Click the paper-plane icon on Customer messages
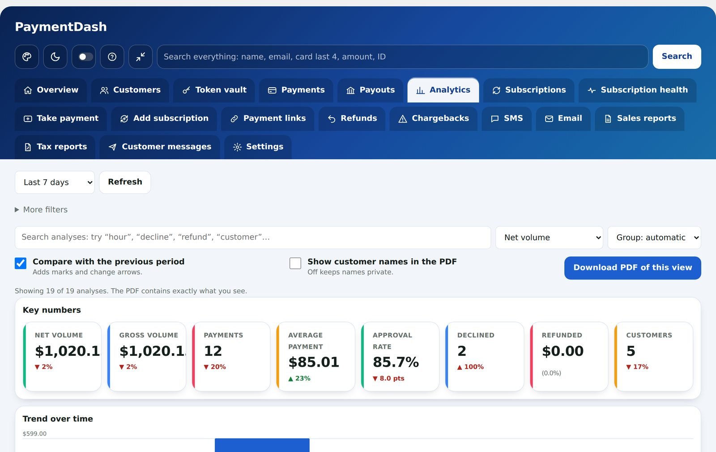Screen dimensions: 716x452 pos(113,147)
